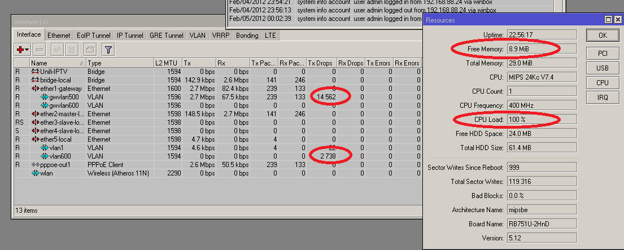Open PCI info in Resources window
Screen dimensions: 624x250
(603, 53)
